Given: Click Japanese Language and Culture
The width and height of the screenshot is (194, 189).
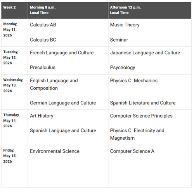Looking at the screenshot, I should point(145,53).
